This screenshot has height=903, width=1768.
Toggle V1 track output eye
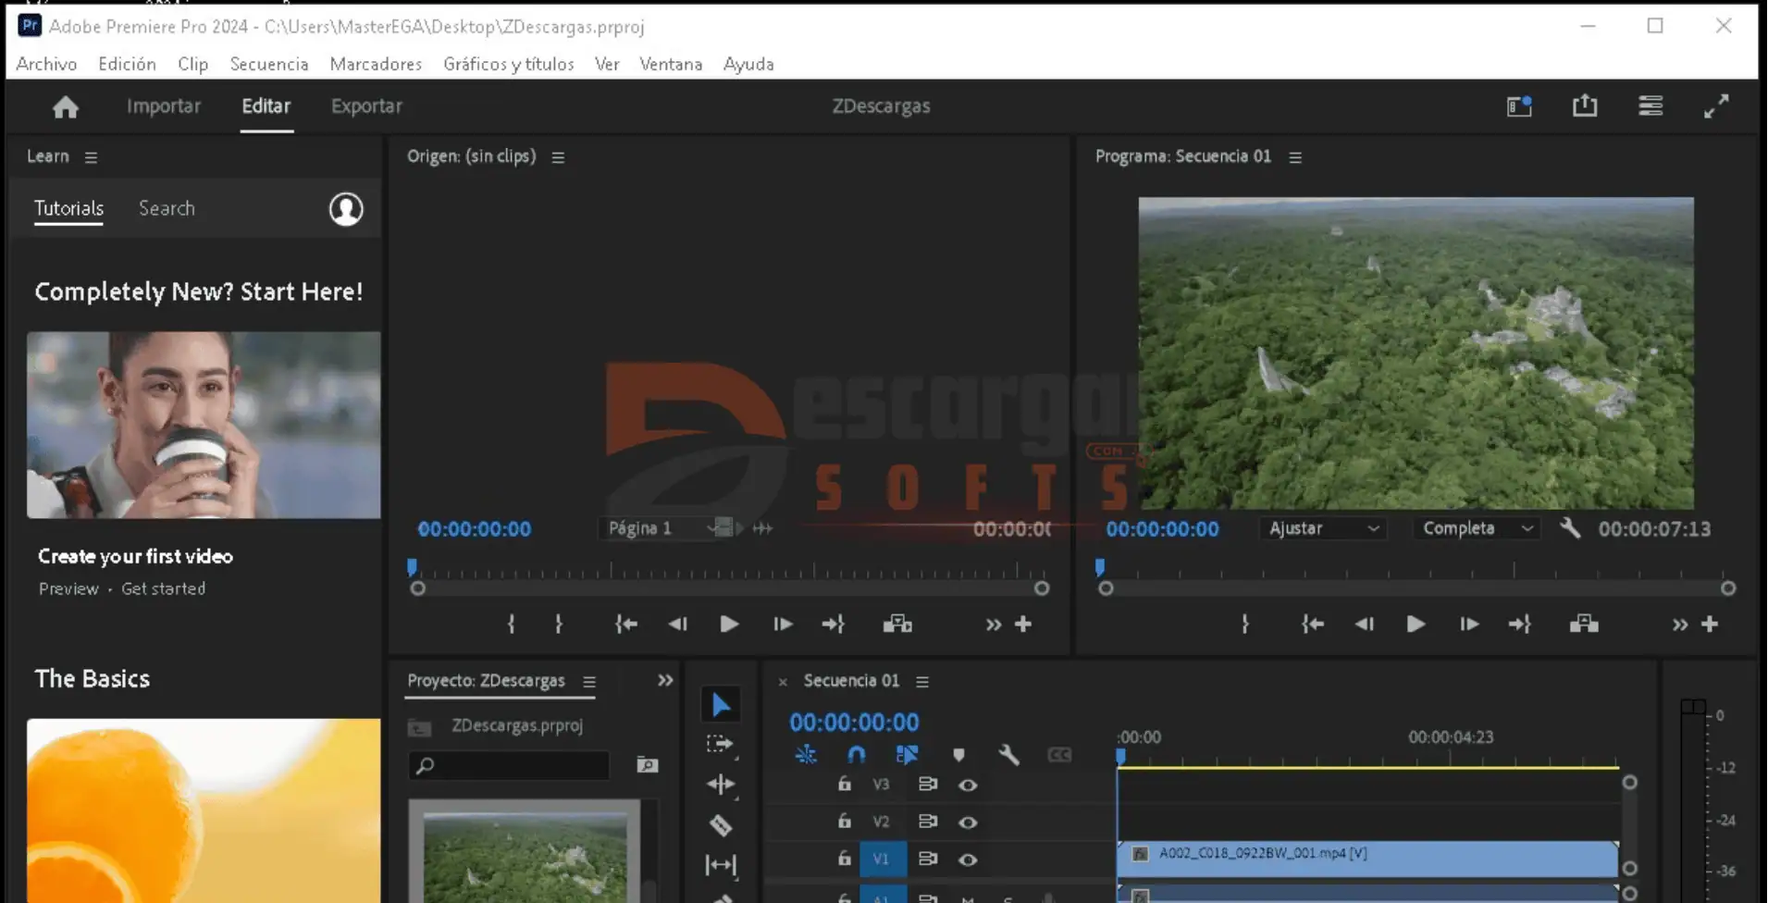(x=968, y=860)
